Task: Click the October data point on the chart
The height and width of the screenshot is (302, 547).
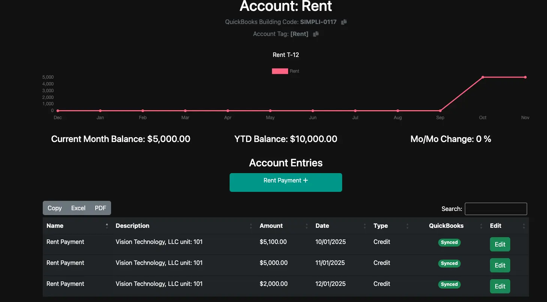Action: click(482, 77)
